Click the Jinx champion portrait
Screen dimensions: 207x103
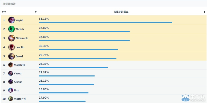[11, 90]
